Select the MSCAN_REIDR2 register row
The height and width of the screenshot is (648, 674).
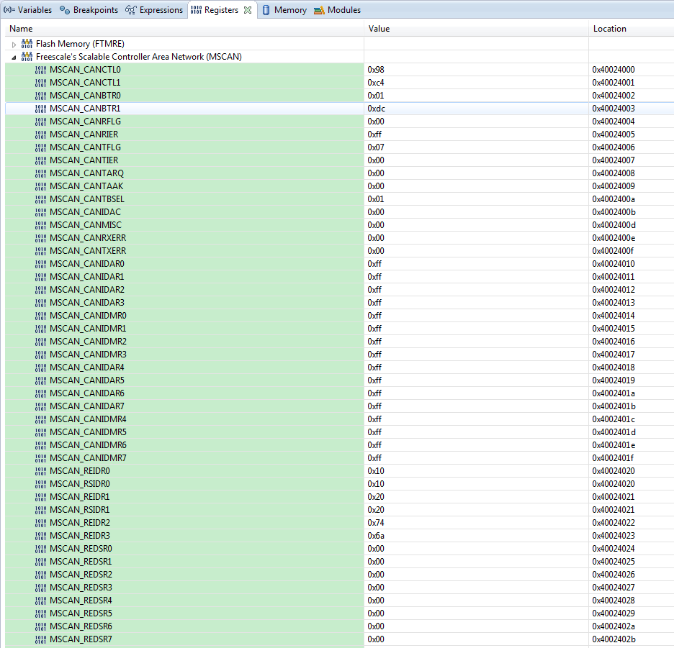[x=340, y=523]
